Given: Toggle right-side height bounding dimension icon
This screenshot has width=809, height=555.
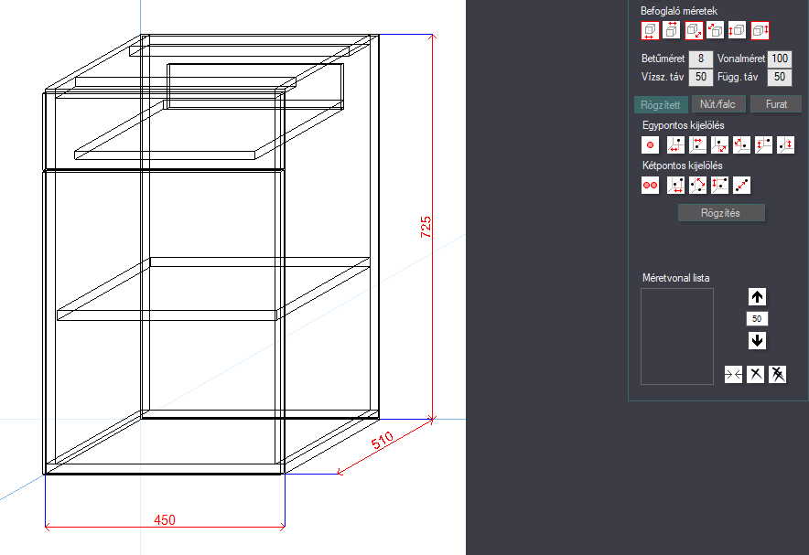Looking at the screenshot, I should [760, 30].
